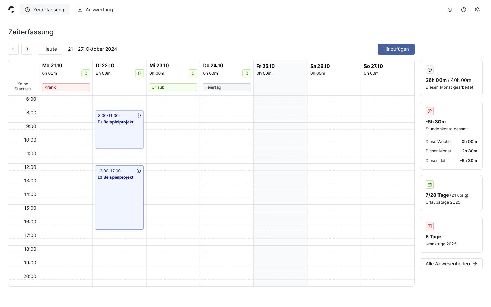Switch to the Auswertung tab
The height and width of the screenshot is (307, 491).
[x=95, y=10]
